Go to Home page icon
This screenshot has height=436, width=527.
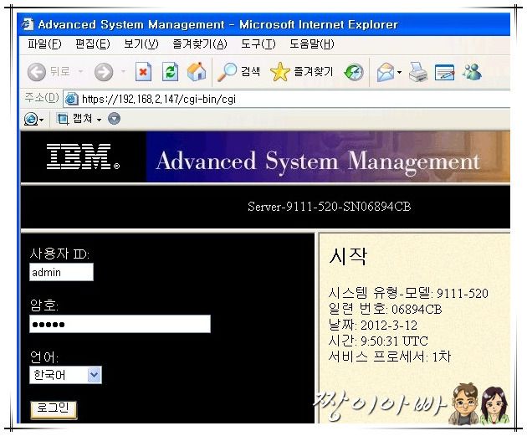pos(197,72)
